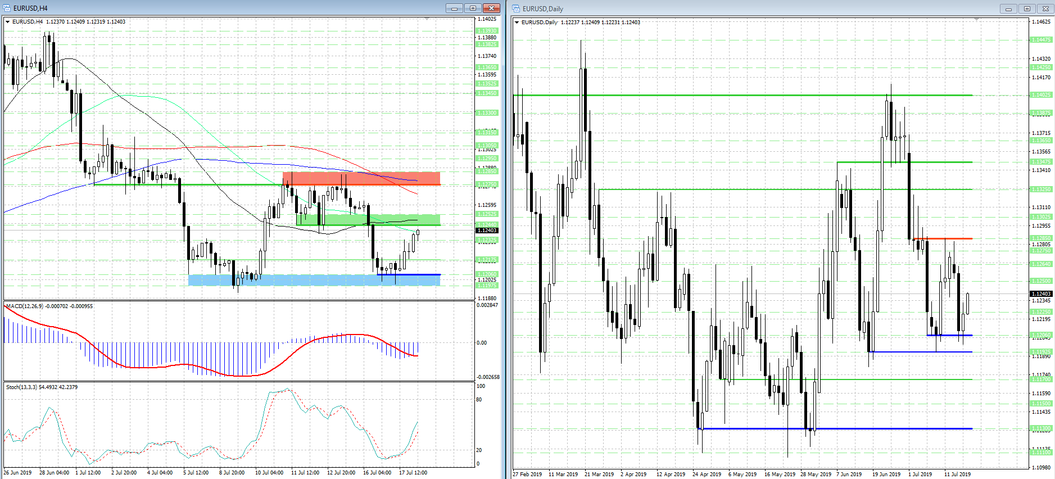Click the Stoch(13,3,3) indicator label

[42, 387]
